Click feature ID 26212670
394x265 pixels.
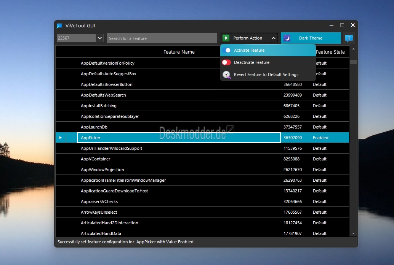(x=293, y=170)
